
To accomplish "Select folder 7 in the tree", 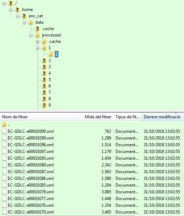I will click(49, 92).
